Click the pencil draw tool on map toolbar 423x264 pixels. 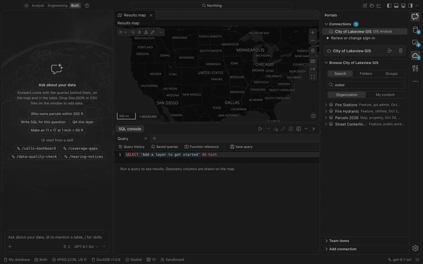point(152,32)
